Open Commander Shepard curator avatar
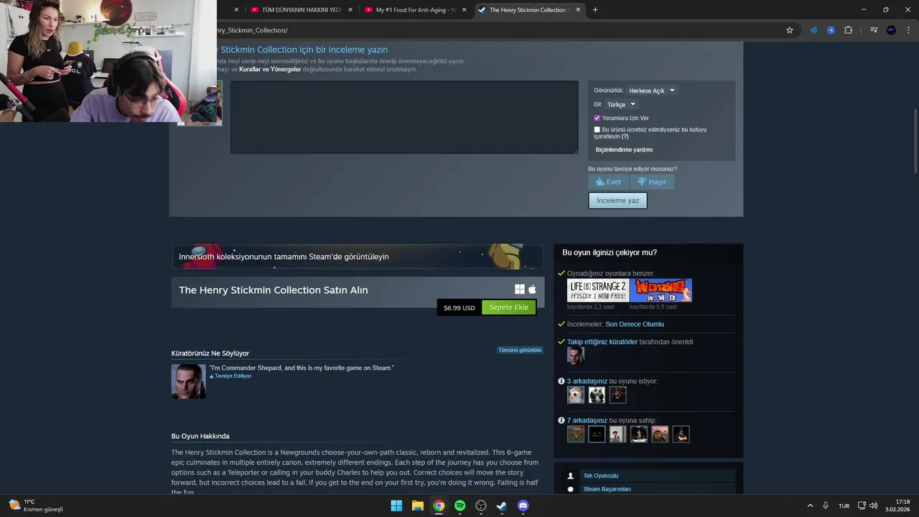 point(188,381)
